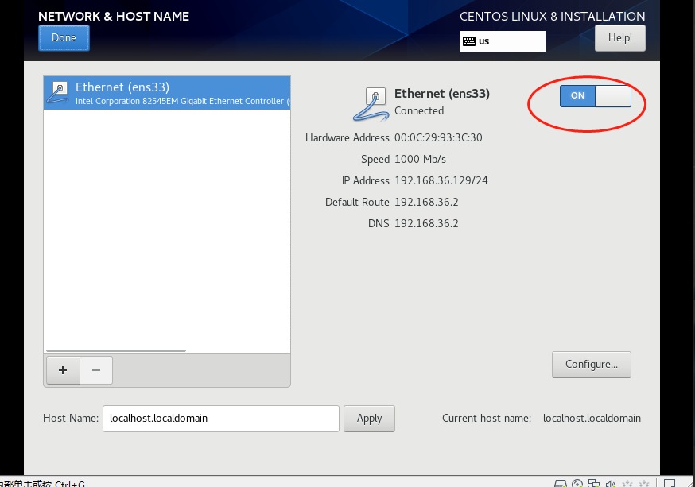The height and width of the screenshot is (487, 695).
Task: Click the Connected status text
Action: 419,110
